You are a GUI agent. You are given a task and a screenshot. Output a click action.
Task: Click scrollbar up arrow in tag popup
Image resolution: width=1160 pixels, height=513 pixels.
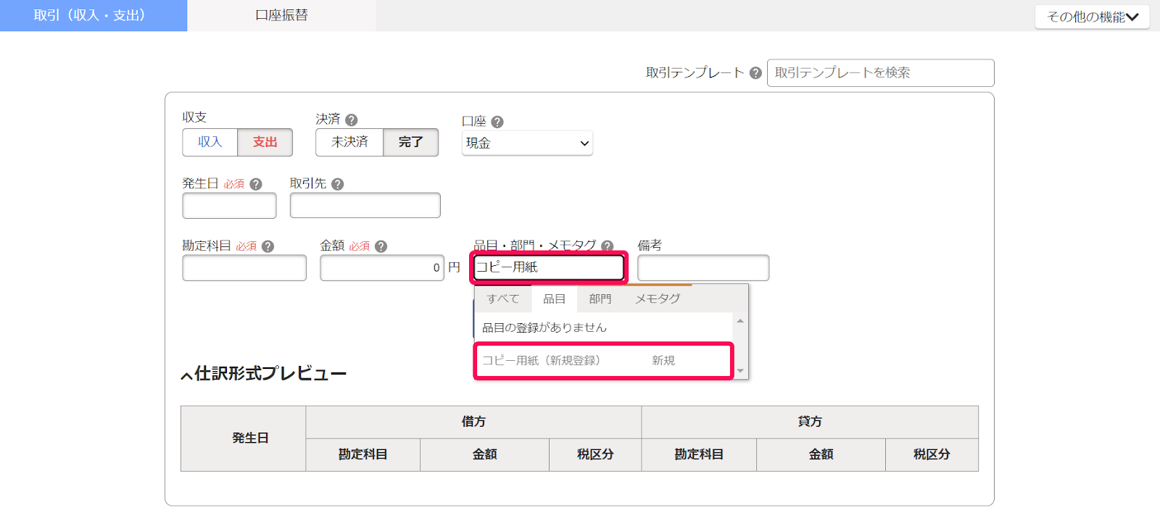pyautogui.click(x=740, y=320)
